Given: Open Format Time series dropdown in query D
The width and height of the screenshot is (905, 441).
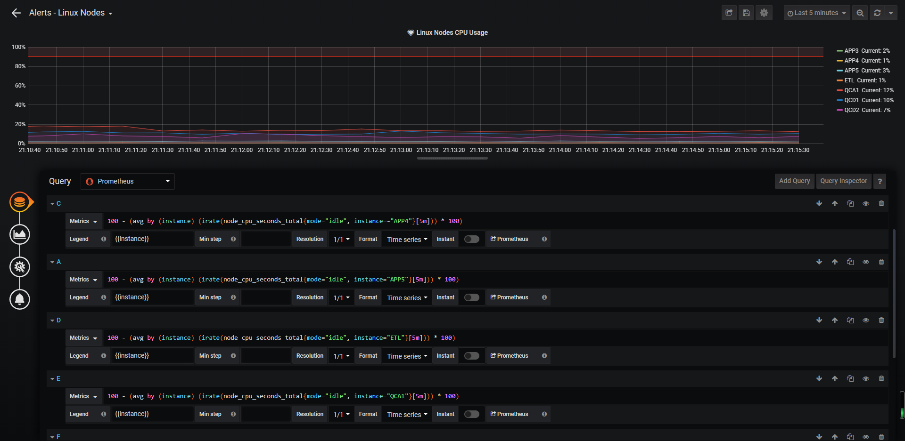Looking at the screenshot, I should point(407,356).
